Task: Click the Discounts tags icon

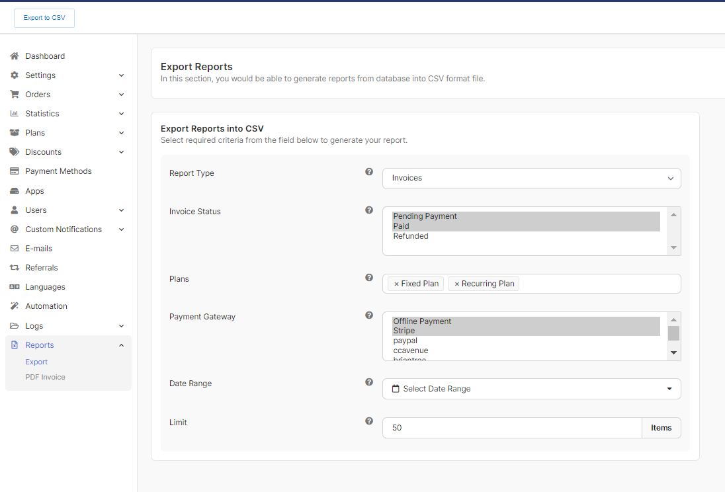Action: click(x=15, y=151)
